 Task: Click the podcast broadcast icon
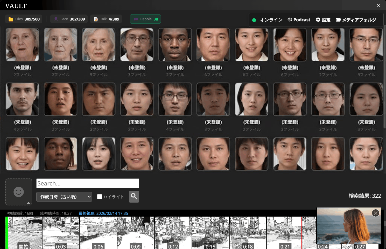(290, 20)
